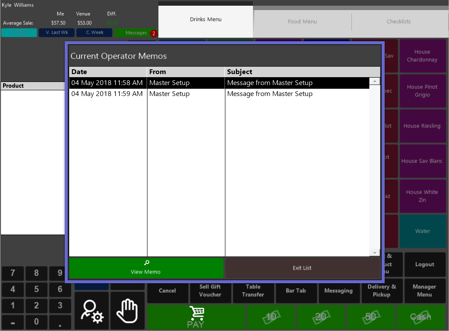Open the Checklists tab
449x331 pixels.
click(399, 21)
